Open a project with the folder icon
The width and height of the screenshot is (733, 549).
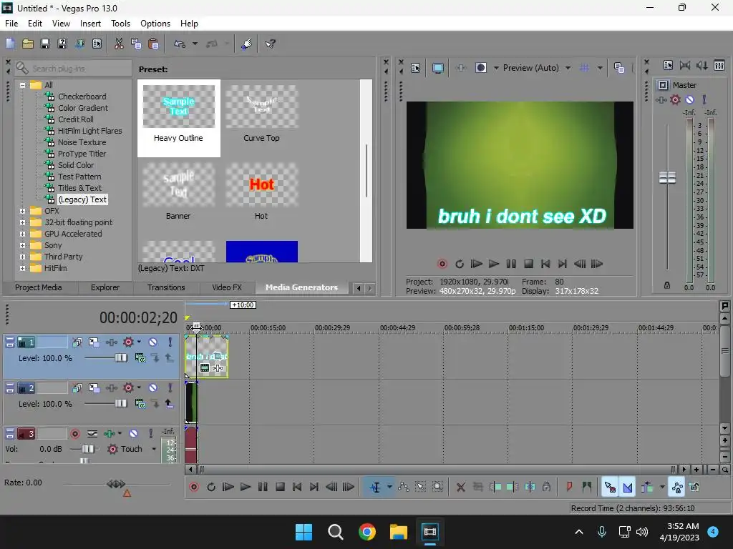28,44
